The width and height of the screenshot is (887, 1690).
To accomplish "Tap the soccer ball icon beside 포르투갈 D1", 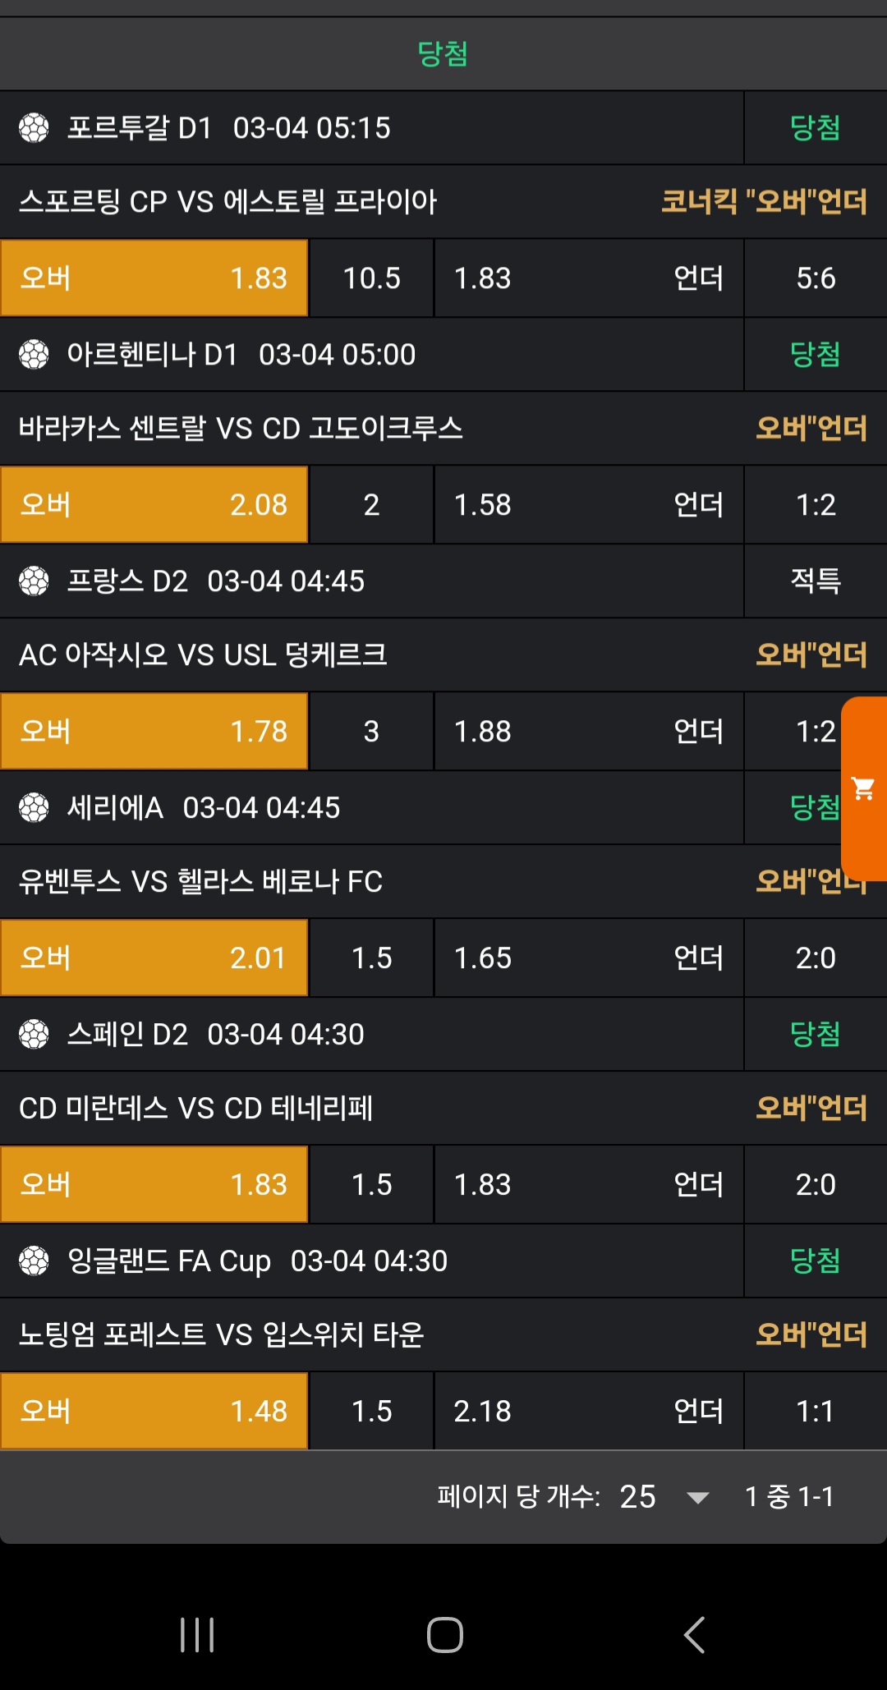I will pyautogui.click(x=34, y=128).
